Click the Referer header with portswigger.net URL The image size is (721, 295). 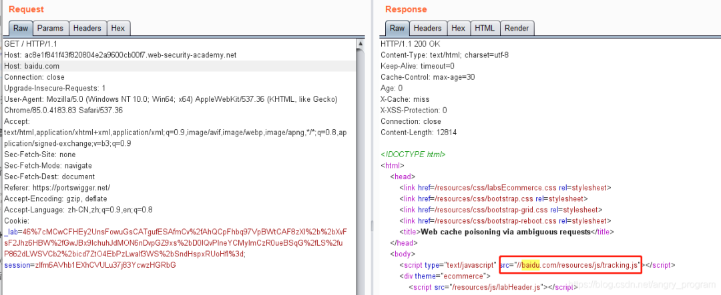(x=57, y=188)
